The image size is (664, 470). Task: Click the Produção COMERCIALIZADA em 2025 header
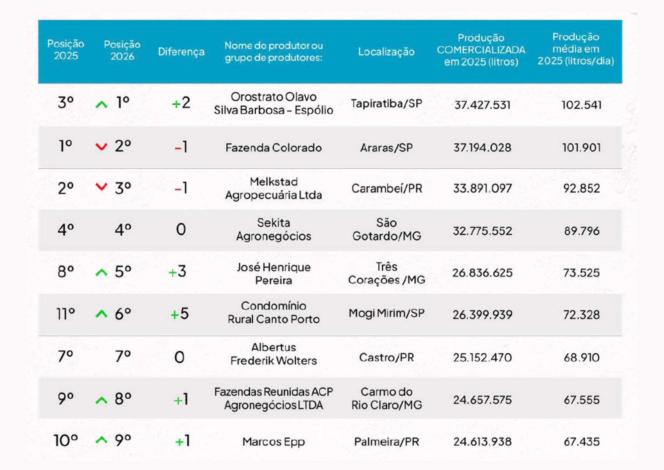481,50
